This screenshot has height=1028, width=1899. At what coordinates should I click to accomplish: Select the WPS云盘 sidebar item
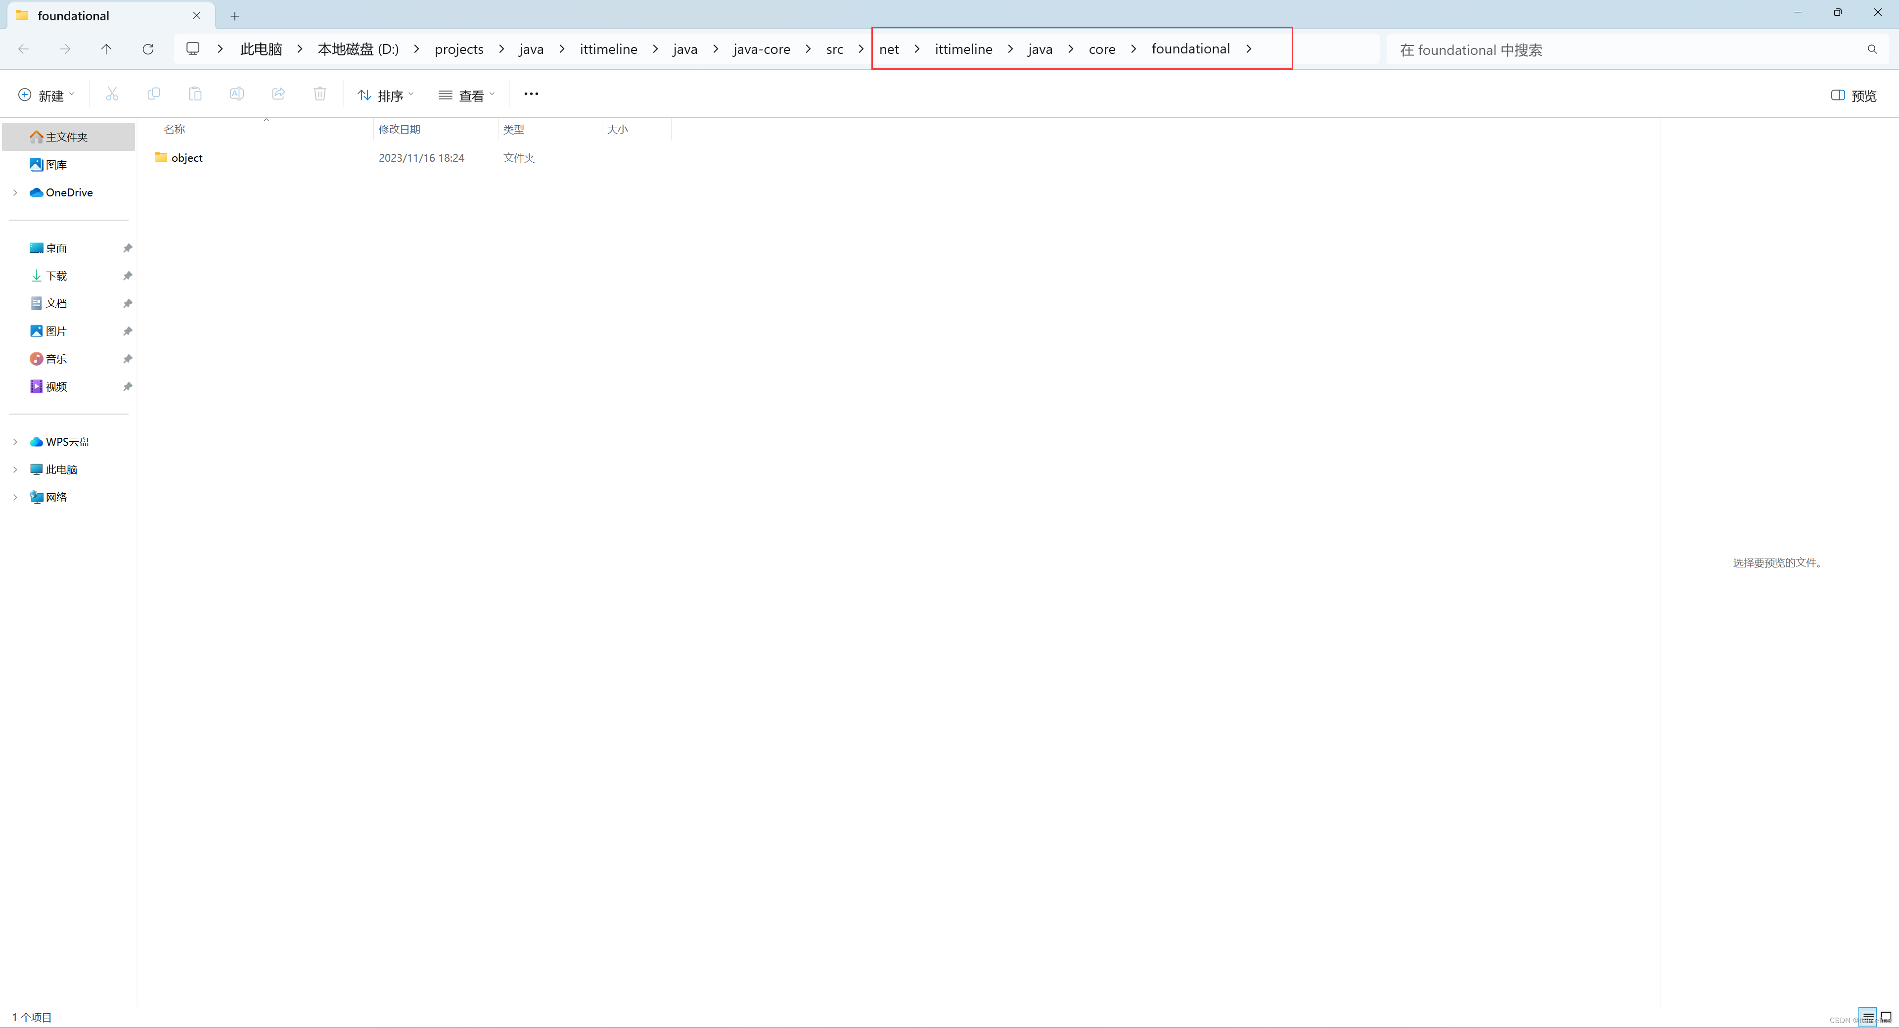pyautogui.click(x=67, y=441)
